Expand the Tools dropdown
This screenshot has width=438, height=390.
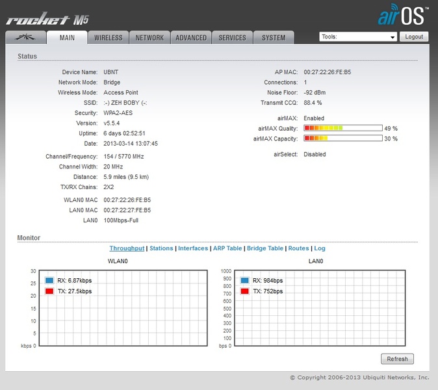point(358,36)
